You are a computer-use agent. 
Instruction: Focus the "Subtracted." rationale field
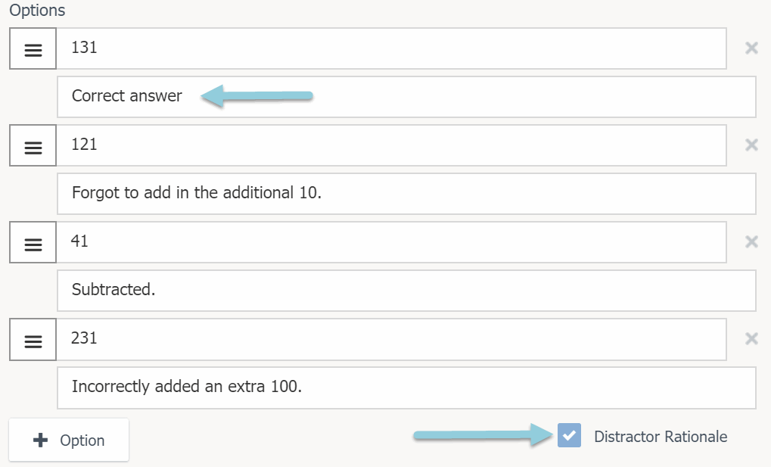coord(406,291)
